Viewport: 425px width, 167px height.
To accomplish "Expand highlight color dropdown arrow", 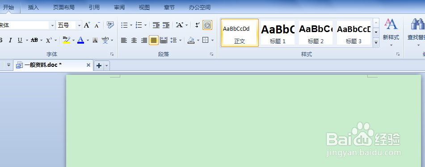I will point(73,41).
